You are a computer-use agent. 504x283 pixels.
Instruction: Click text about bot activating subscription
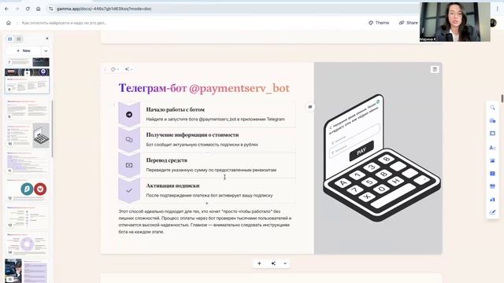(x=209, y=195)
